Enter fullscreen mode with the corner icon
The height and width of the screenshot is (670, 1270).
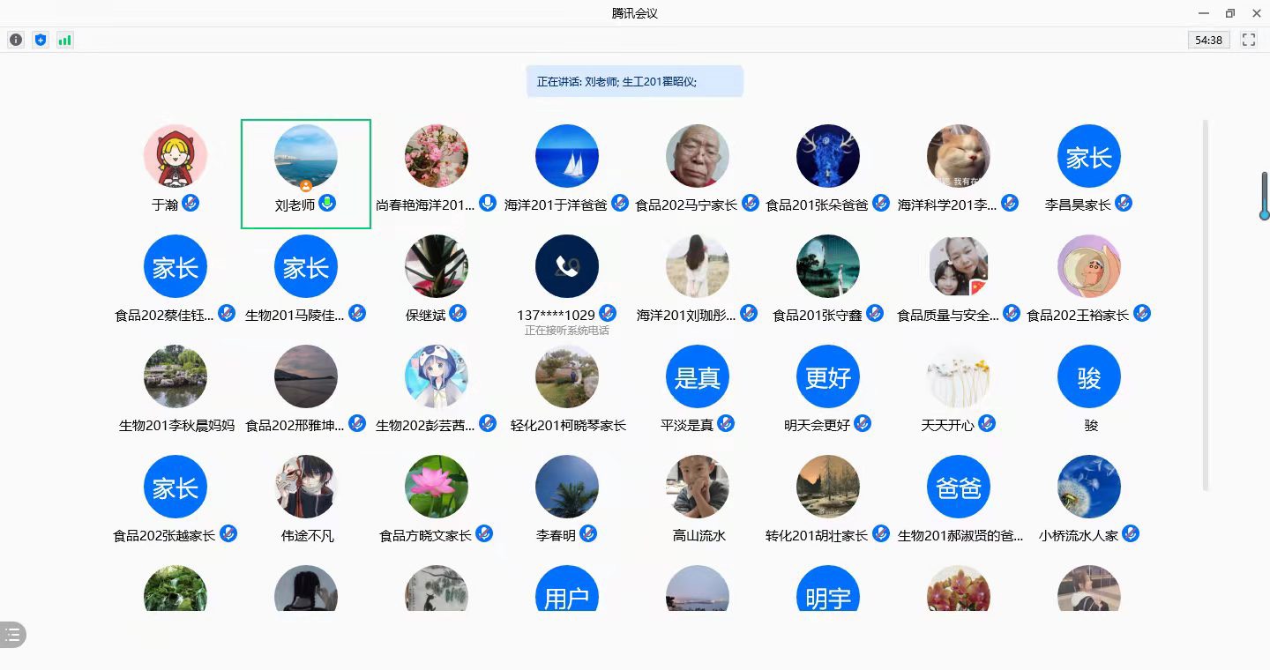pos(1248,40)
